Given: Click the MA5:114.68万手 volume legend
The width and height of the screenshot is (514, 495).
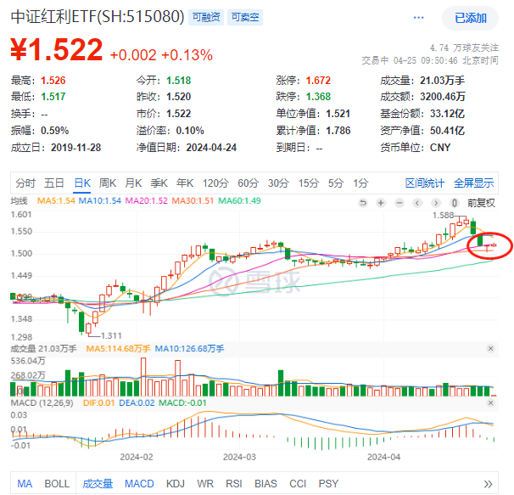Looking at the screenshot, I should click(118, 348).
